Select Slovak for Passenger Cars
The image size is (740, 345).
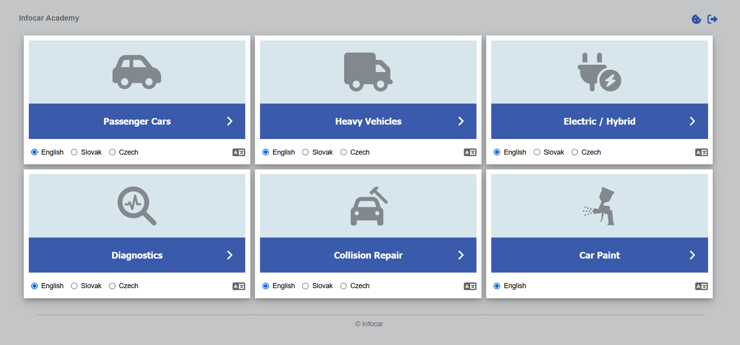(74, 152)
